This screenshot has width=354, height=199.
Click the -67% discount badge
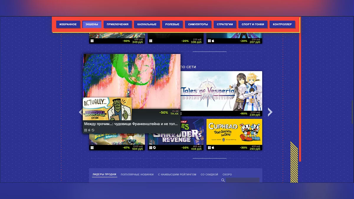[126, 148]
